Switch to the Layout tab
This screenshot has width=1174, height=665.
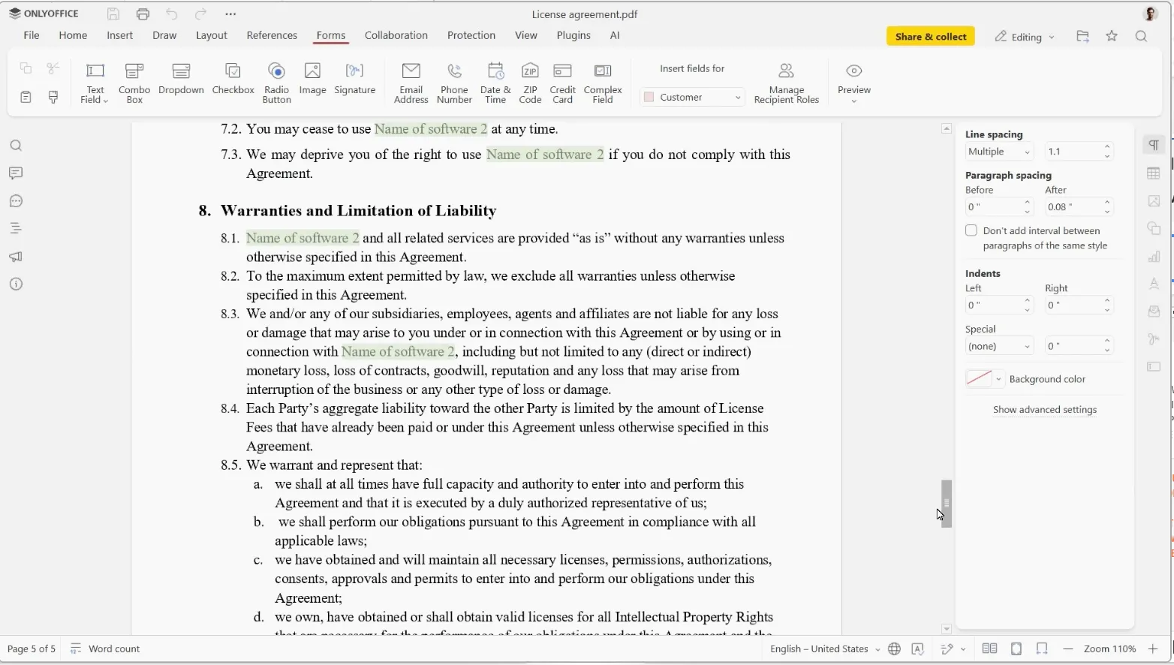(x=212, y=35)
